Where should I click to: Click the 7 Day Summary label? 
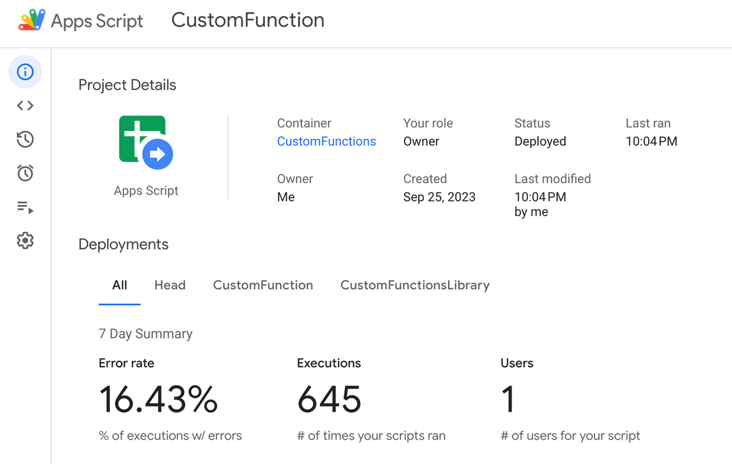point(146,334)
